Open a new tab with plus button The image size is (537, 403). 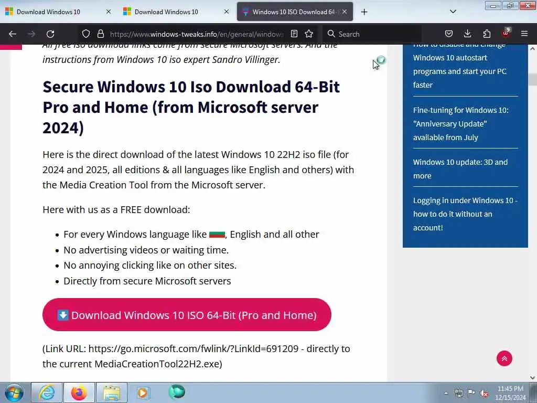click(364, 12)
